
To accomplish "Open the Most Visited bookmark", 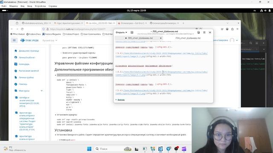I will pos(17,34).
